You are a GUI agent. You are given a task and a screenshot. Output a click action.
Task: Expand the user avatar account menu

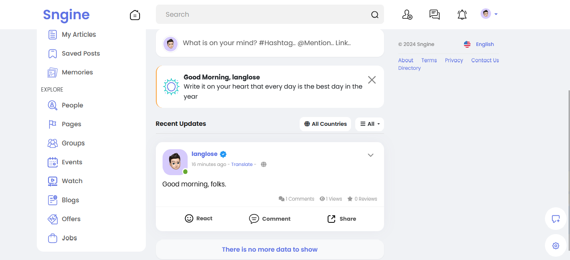pos(489,14)
